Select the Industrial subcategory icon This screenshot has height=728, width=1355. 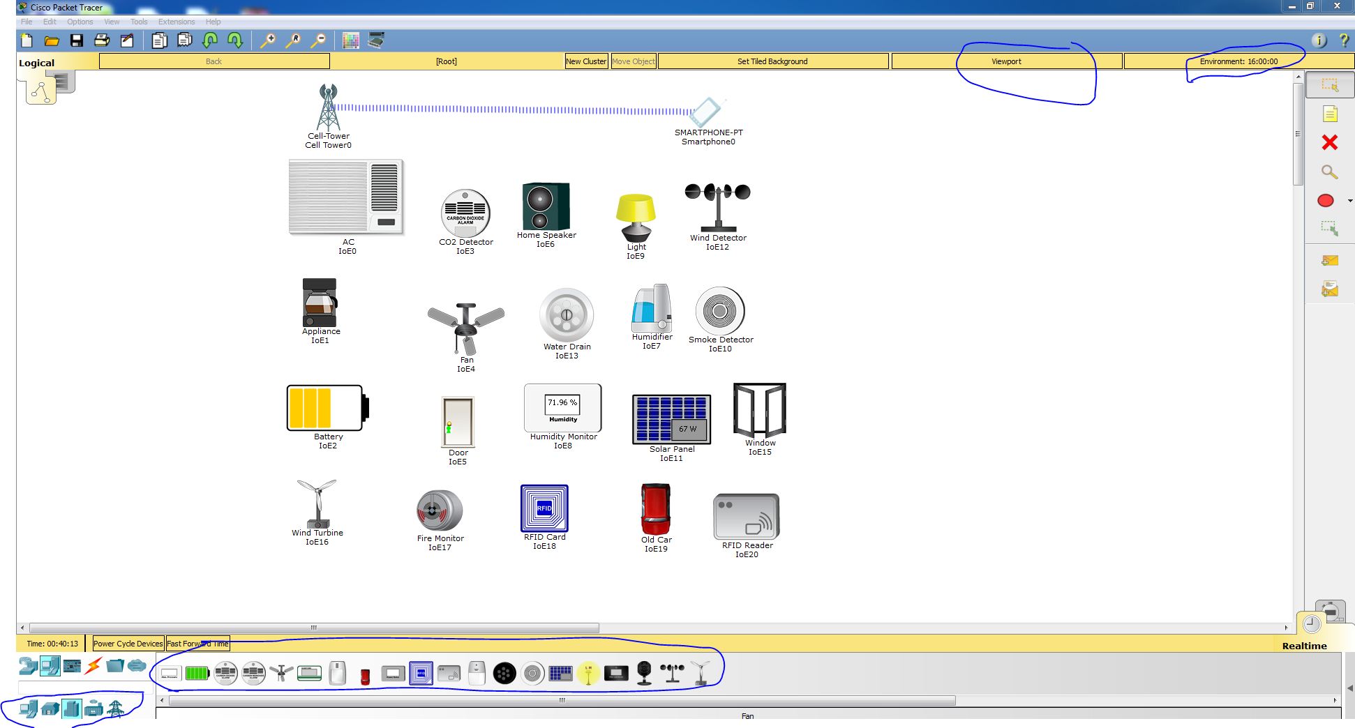point(93,709)
